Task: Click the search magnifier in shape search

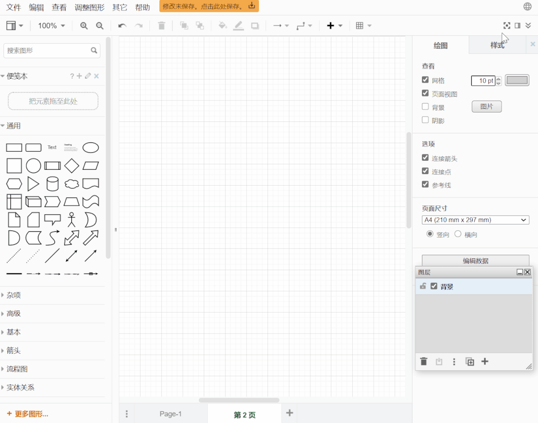Action: [94, 50]
